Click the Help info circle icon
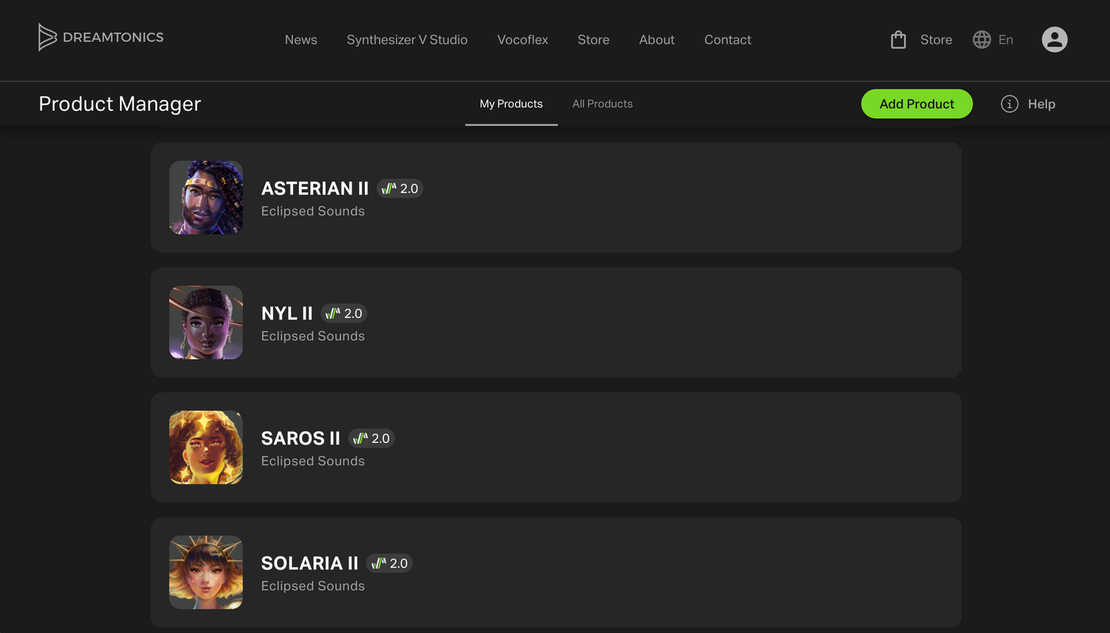The image size is (1110, 633). pyautogui.click(x=1009, y=104)
